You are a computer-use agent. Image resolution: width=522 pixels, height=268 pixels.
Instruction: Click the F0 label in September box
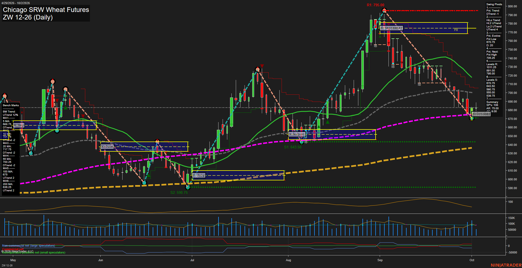[456, 30]
